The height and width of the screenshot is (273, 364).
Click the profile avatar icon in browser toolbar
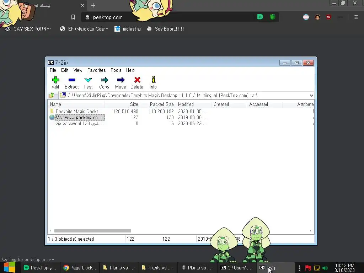(x=317, y=17)
